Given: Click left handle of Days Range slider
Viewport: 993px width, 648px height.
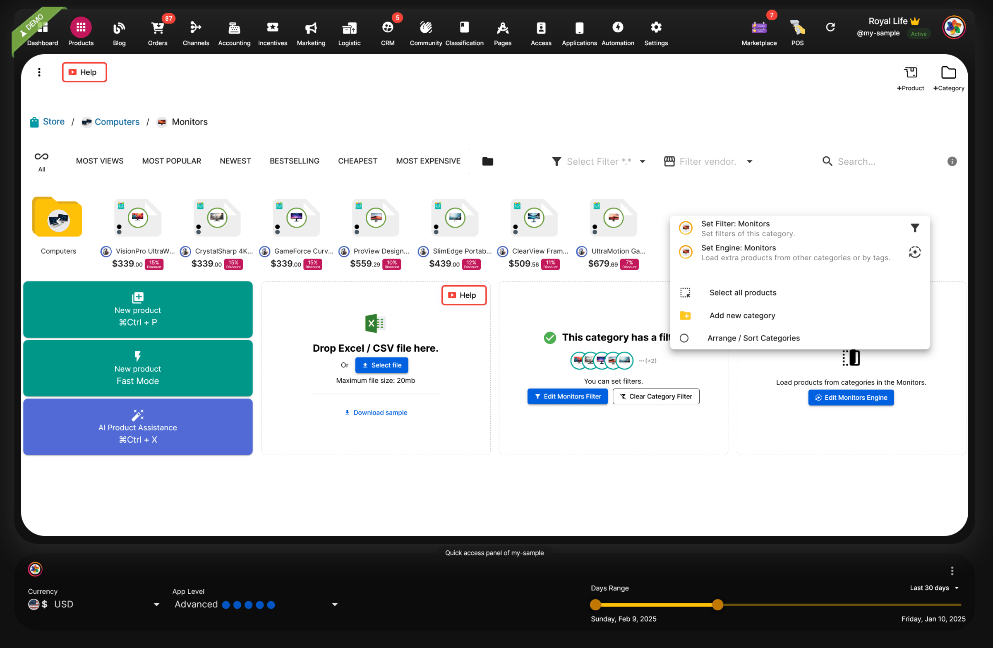Looking at the screenshot, I should pyautogui.click(x=595, y=604).
